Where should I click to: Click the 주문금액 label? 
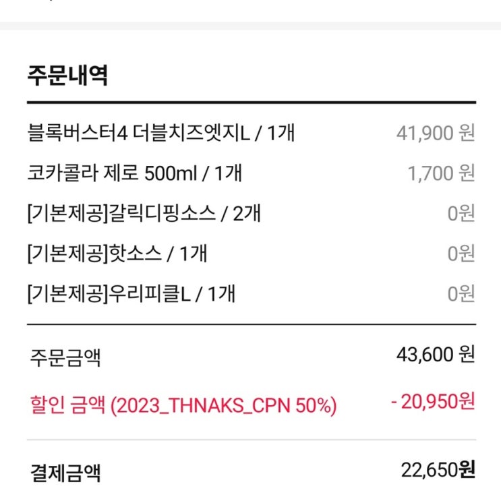pos(65,356)
